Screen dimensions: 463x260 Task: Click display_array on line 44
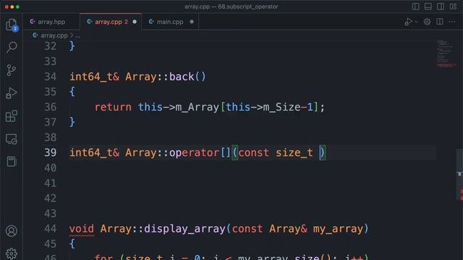[x=185, y=229]
